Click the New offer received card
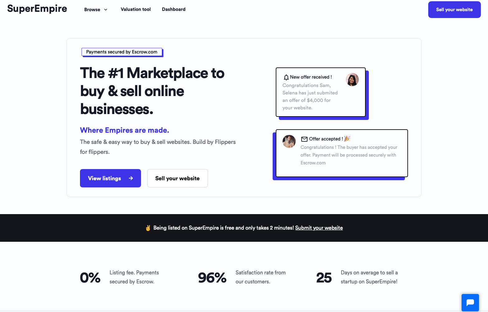The height and width of the screenshot is (312, 488). (x=321, y=92)
